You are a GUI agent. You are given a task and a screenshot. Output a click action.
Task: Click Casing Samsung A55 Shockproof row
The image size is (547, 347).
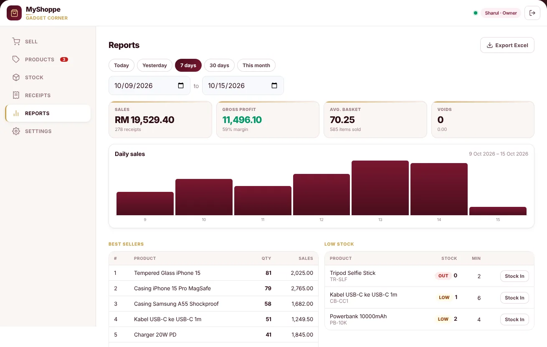pos(213,304)
